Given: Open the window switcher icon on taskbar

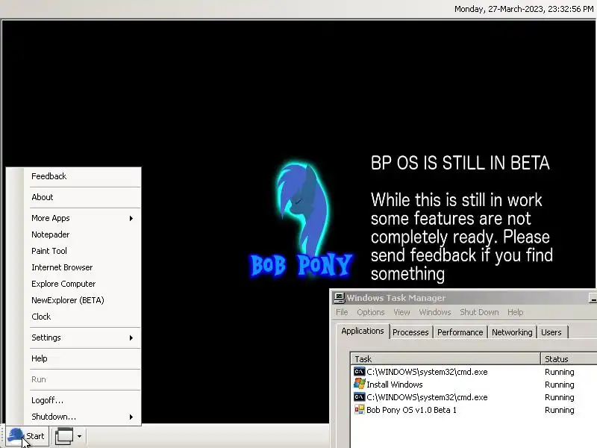Looking at the screenshot, I should [64, 436].
